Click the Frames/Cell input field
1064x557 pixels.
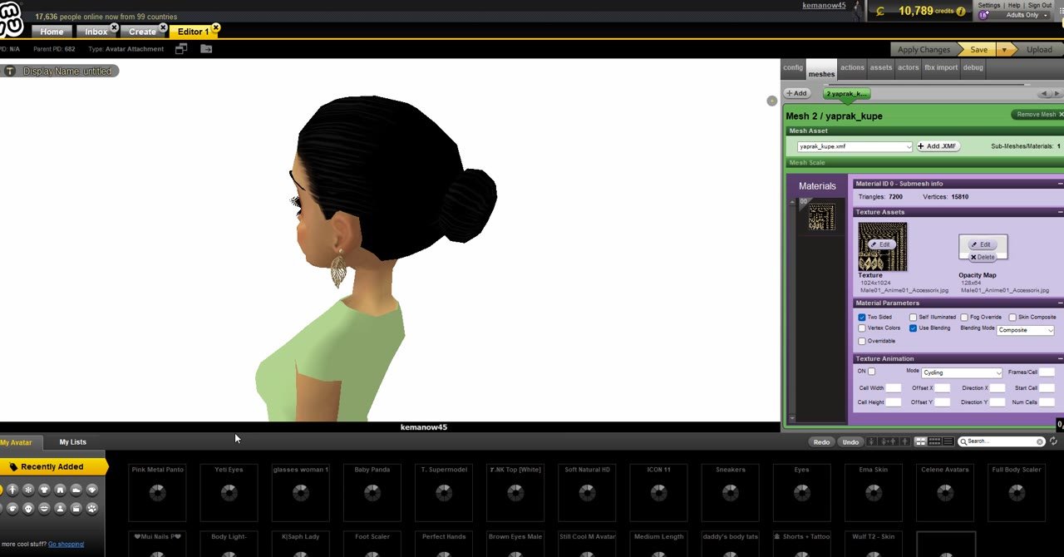click(1047, 372)
